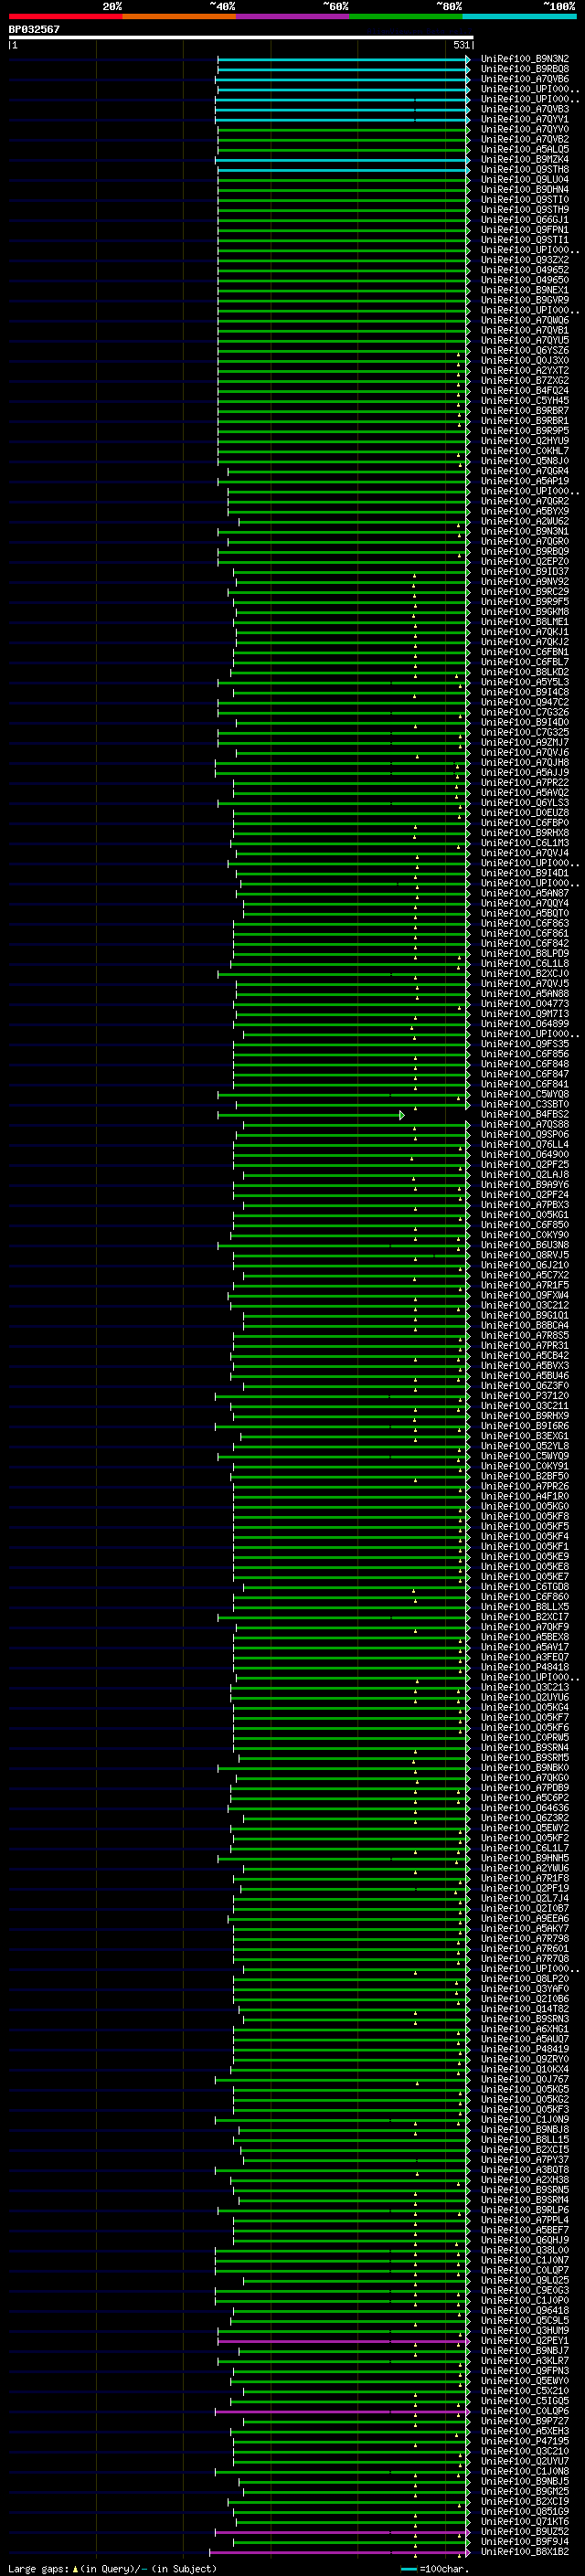Click the UniRef100_P48419 label

(x=525, y=2050)
